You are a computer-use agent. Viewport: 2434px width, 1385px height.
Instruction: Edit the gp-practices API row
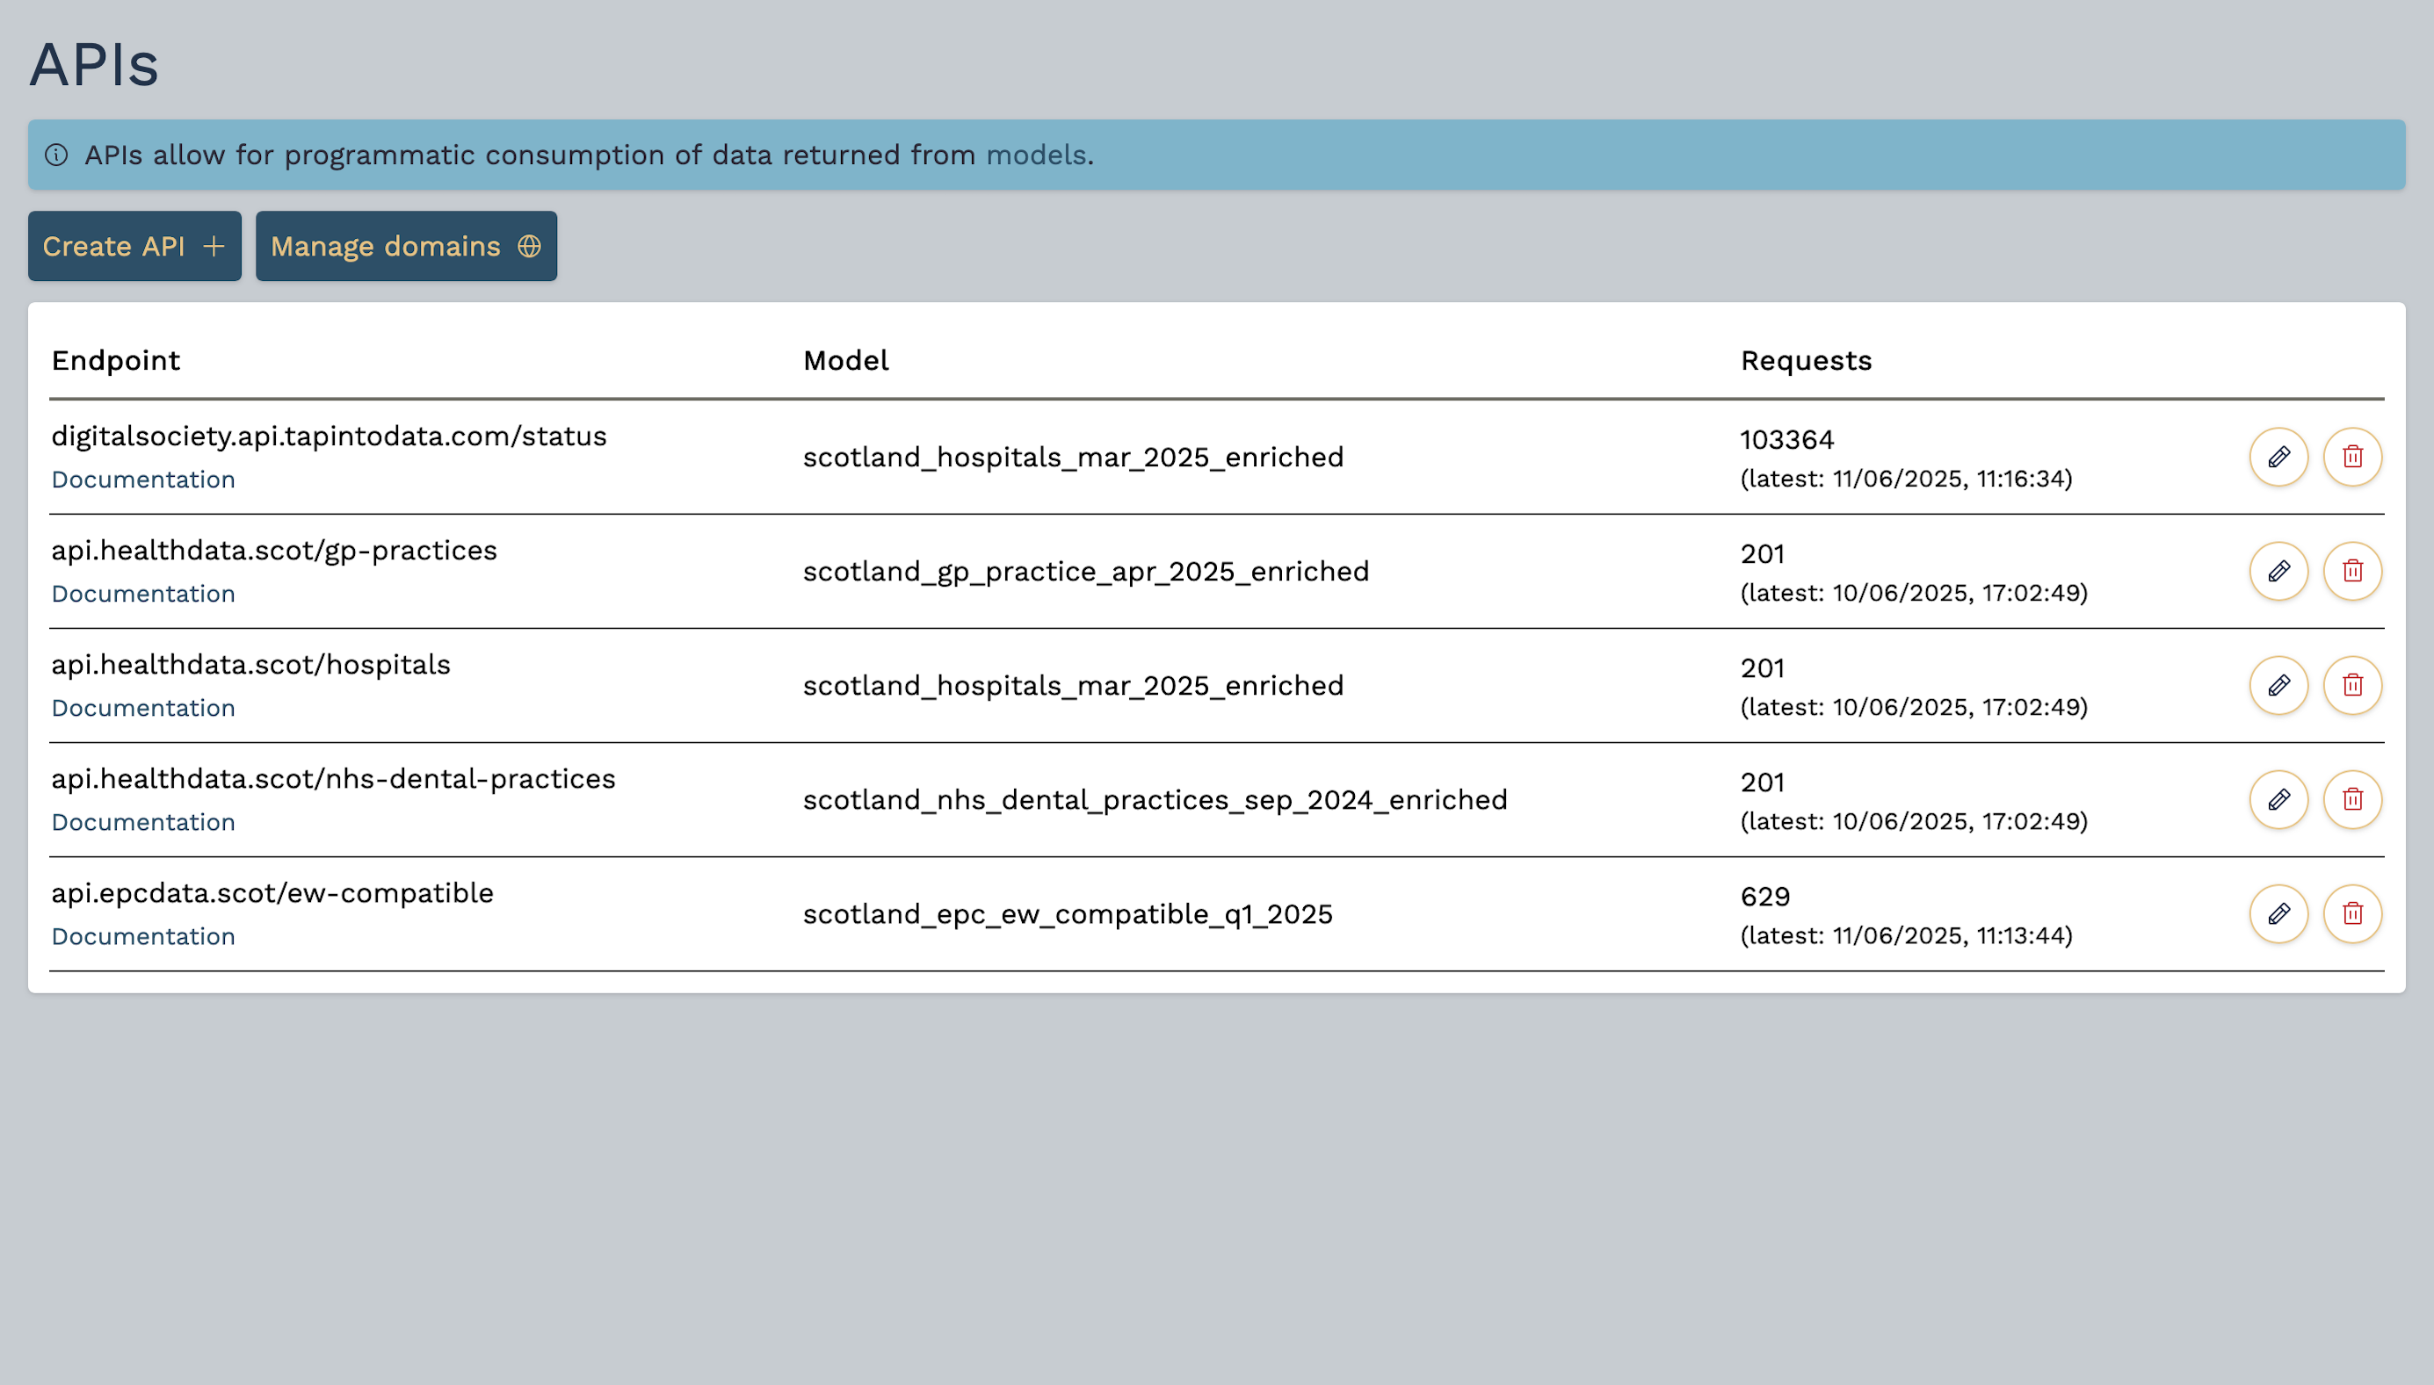tap(2278, 571)
